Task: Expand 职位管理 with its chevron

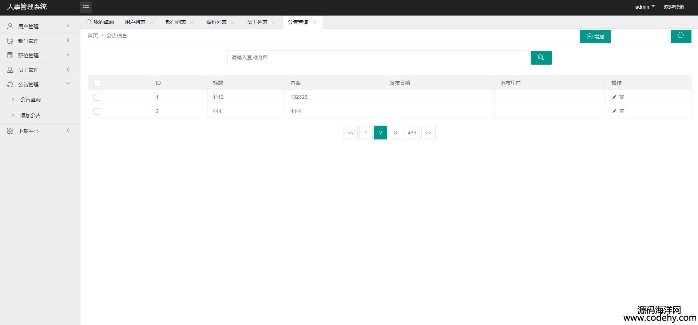Action: (x=68, y=55)
